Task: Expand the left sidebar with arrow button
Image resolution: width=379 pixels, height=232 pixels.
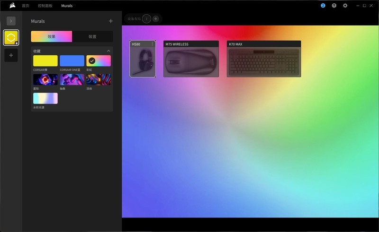Action: click(x=11, y=21)
